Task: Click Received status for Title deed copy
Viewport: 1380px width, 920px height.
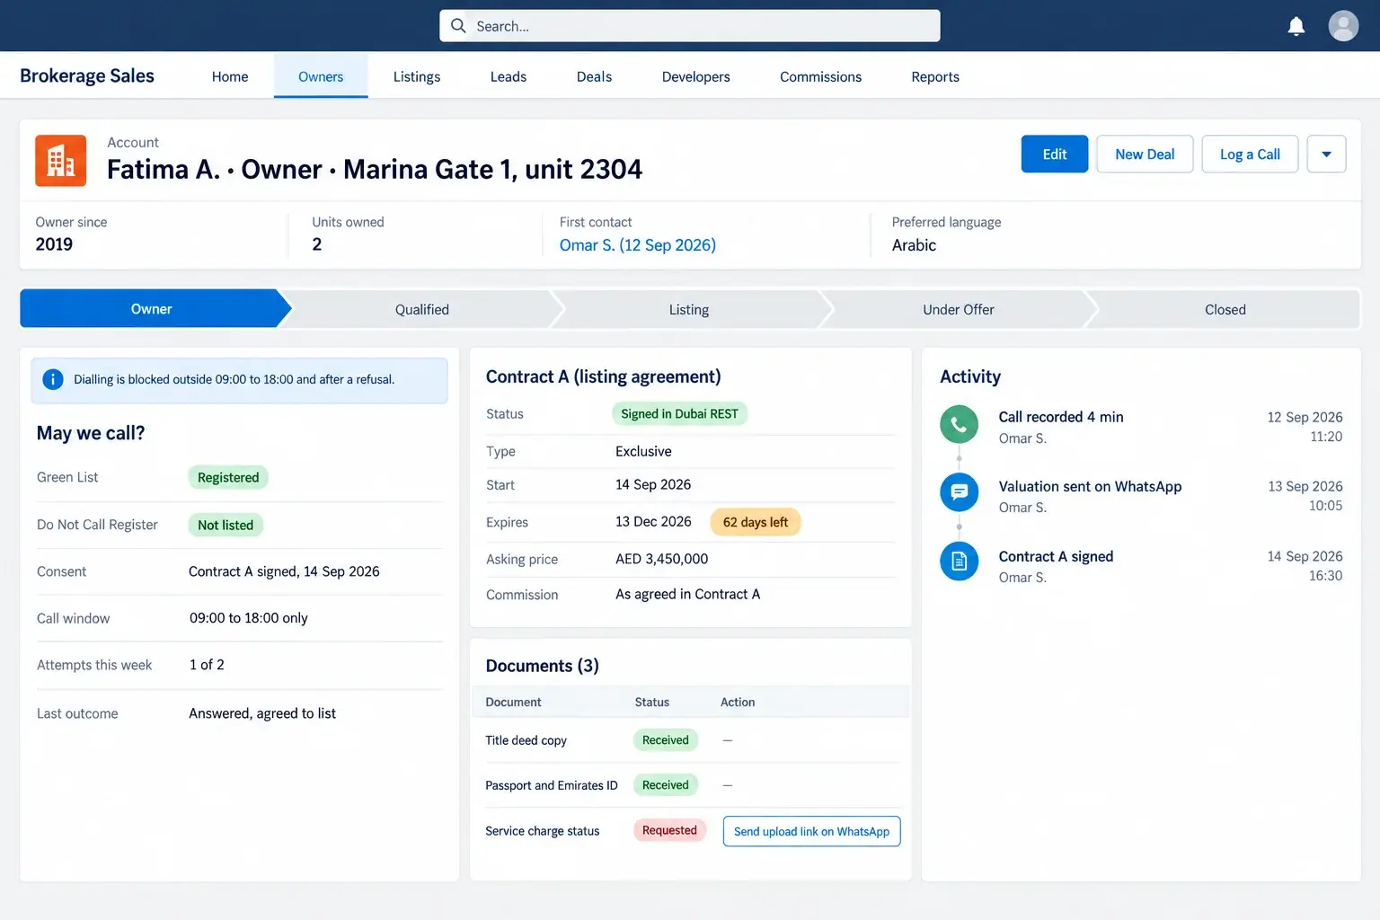Action: [x=666, y=740]
